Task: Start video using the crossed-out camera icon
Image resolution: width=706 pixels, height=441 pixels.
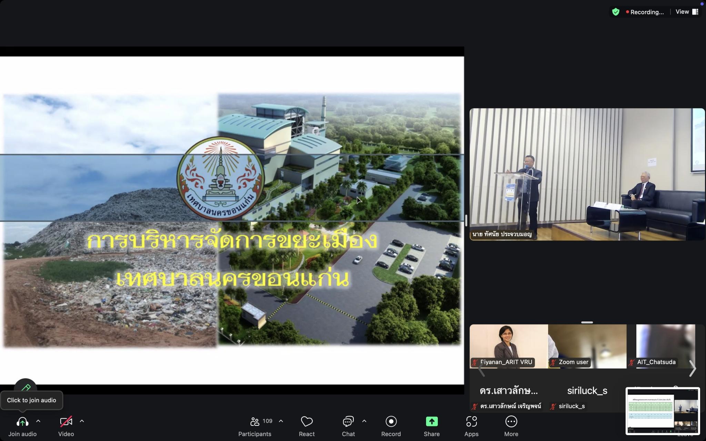Action: [x=66, y=422]
